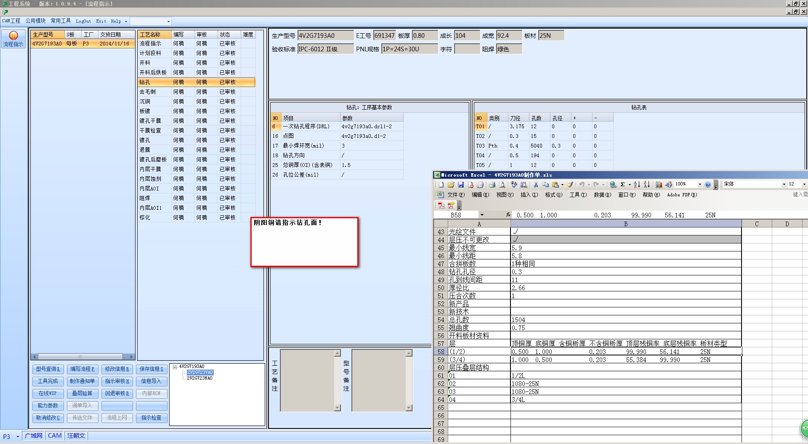The height and width of the screenshot is (444, 808).
Task: Click the 保存信息S button
Action: click(x=151, y=369)
